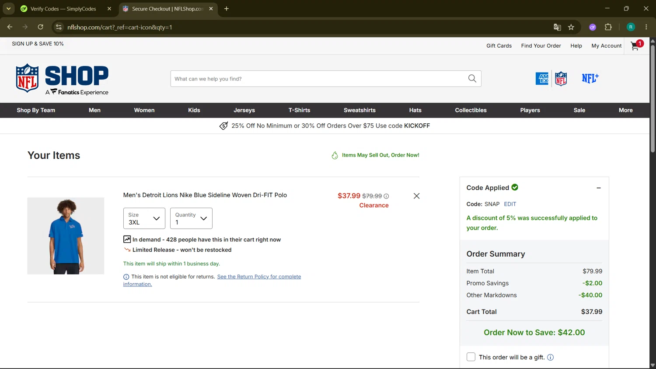Open the Women menu
This screenshot has width=656, height=369.
(144, 110)
